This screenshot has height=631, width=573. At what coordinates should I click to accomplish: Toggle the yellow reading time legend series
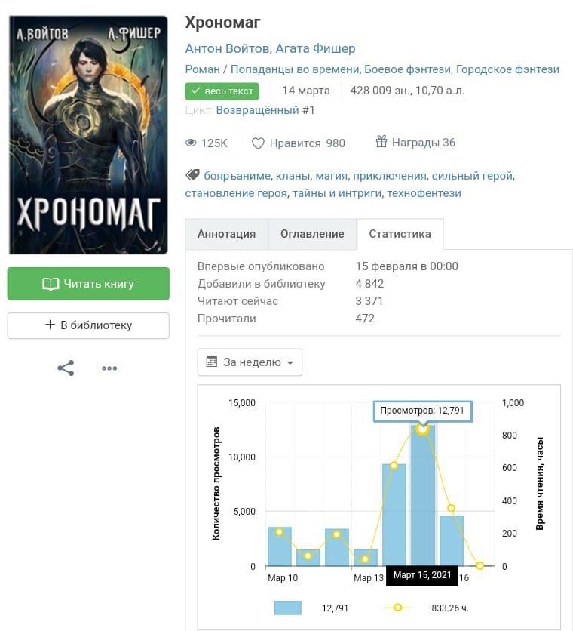tap(397, 608)
